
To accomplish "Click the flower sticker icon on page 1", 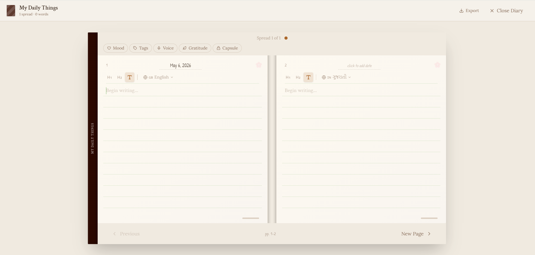I will pyautogui.click(x=259, y=65).
